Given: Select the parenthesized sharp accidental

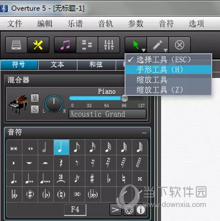Looking at the screenshot, I should pyautogui.click(x=30, y=194).
